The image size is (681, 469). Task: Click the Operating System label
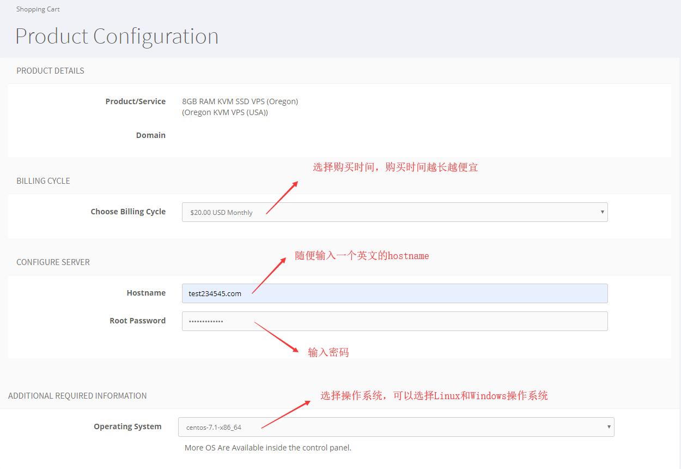tap(127, 426)
